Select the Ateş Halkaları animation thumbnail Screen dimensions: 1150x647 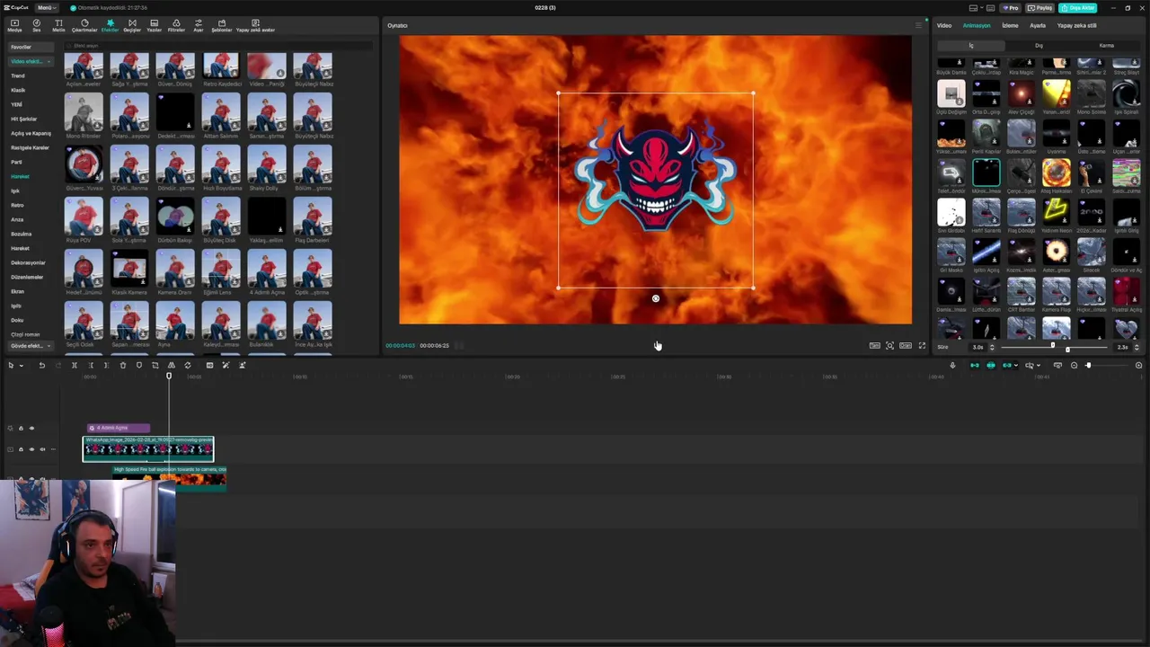1057,174
